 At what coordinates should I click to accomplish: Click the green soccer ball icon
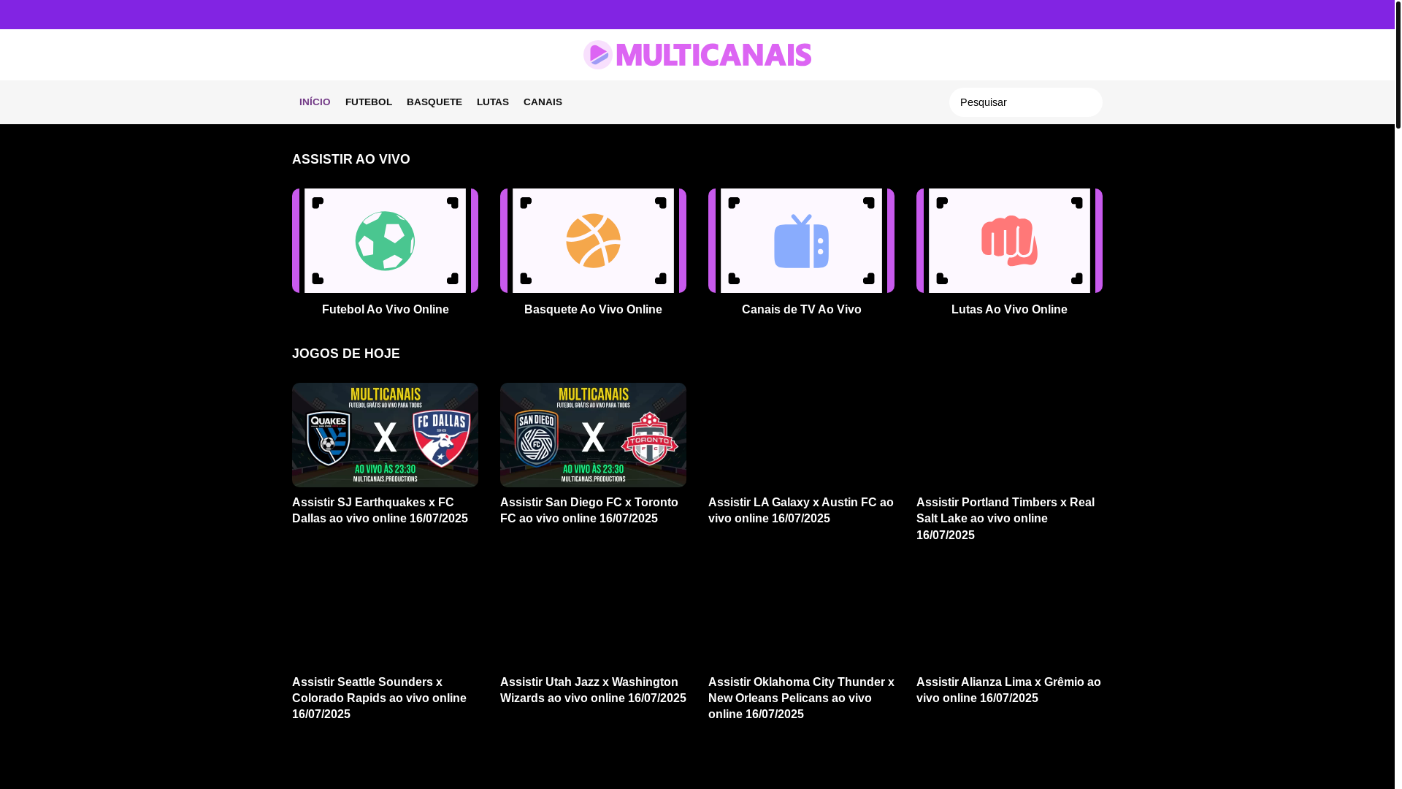pyautogui.click(x=385, y=241)
